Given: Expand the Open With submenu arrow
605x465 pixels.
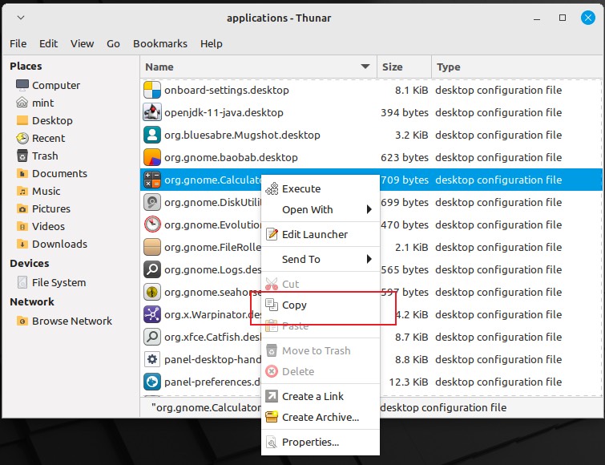Looking at the screenshot, I should (x=369, y=209).
